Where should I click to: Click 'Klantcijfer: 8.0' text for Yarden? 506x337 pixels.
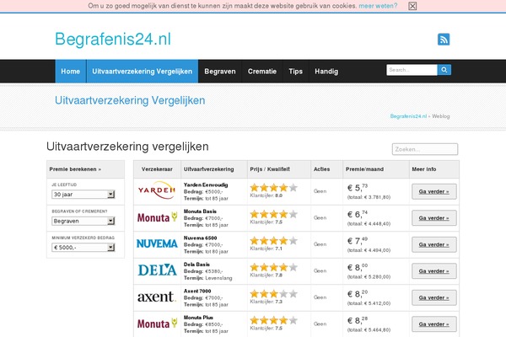click(x=266, y=195)
